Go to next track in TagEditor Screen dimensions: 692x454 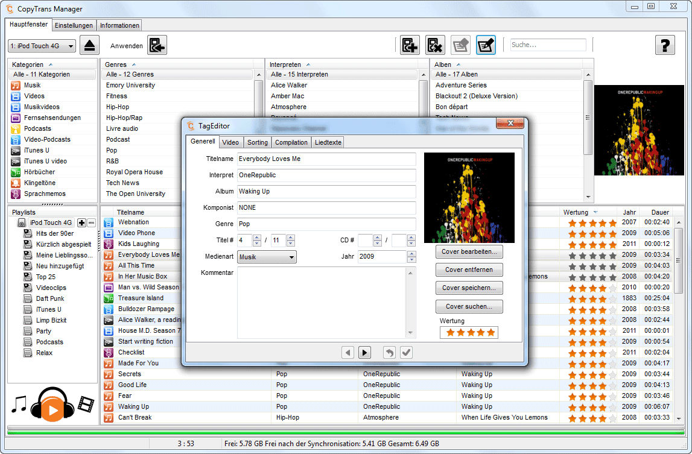tap(364, 353)
